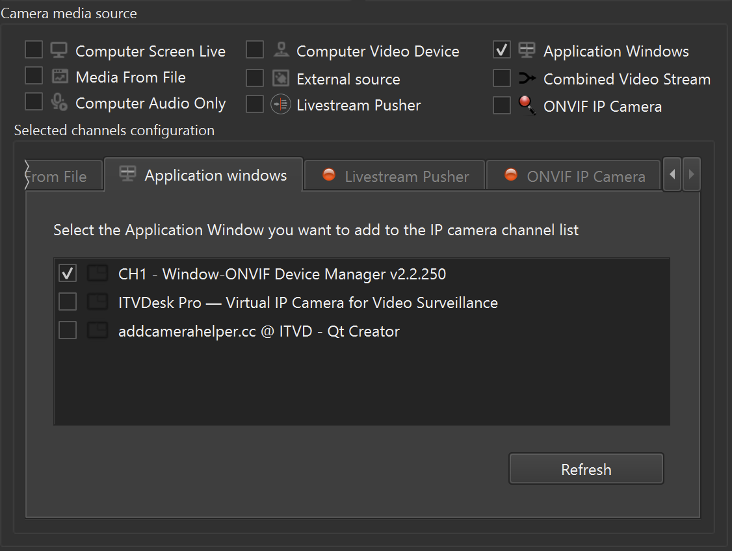This screenshot has width=732, height=551.
Task: Click the Computer Audio Only microphone icon
Action: click(59, 102)
